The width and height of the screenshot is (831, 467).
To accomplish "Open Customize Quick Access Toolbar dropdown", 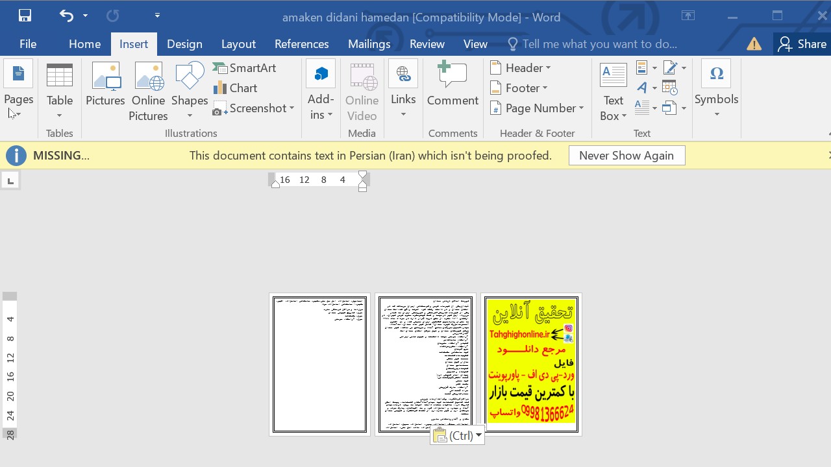I will pos(157,15).
